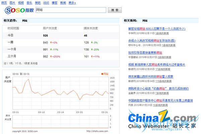Click the SOSO指数 logo
Image resolution: width=201 pixels, height=134 pixels.
19,10
